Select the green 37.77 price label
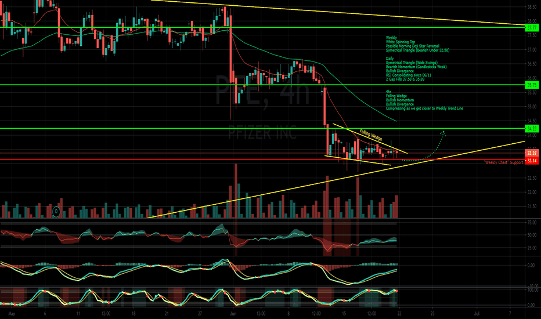This screenshot has width=541, height=319. [x=532, y=27]
